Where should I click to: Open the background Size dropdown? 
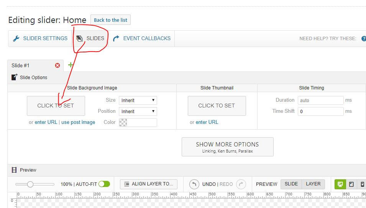[138, 100]
